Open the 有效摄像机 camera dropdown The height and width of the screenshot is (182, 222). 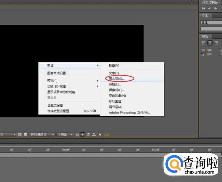coord(42,134)
